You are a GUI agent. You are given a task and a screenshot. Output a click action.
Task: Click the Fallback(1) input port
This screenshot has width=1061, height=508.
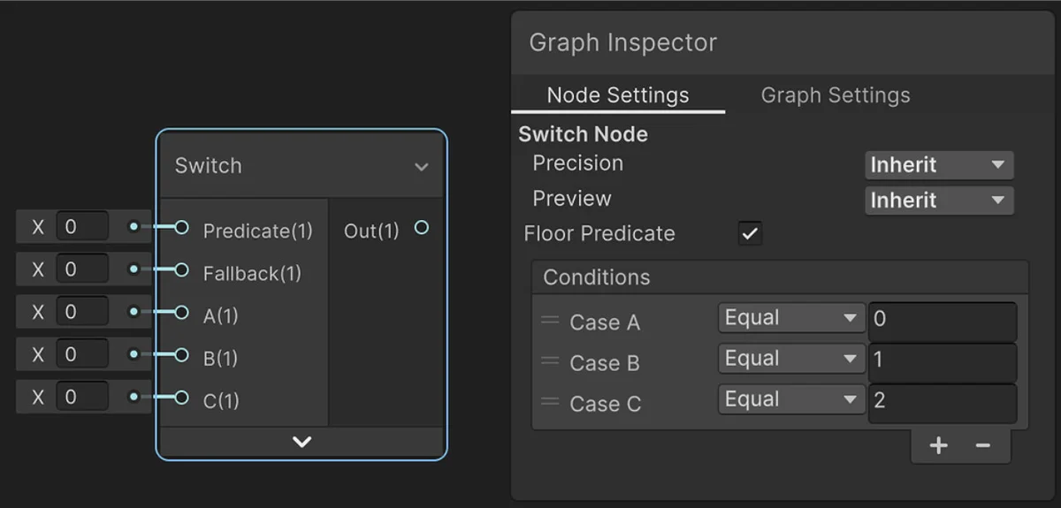181,270
